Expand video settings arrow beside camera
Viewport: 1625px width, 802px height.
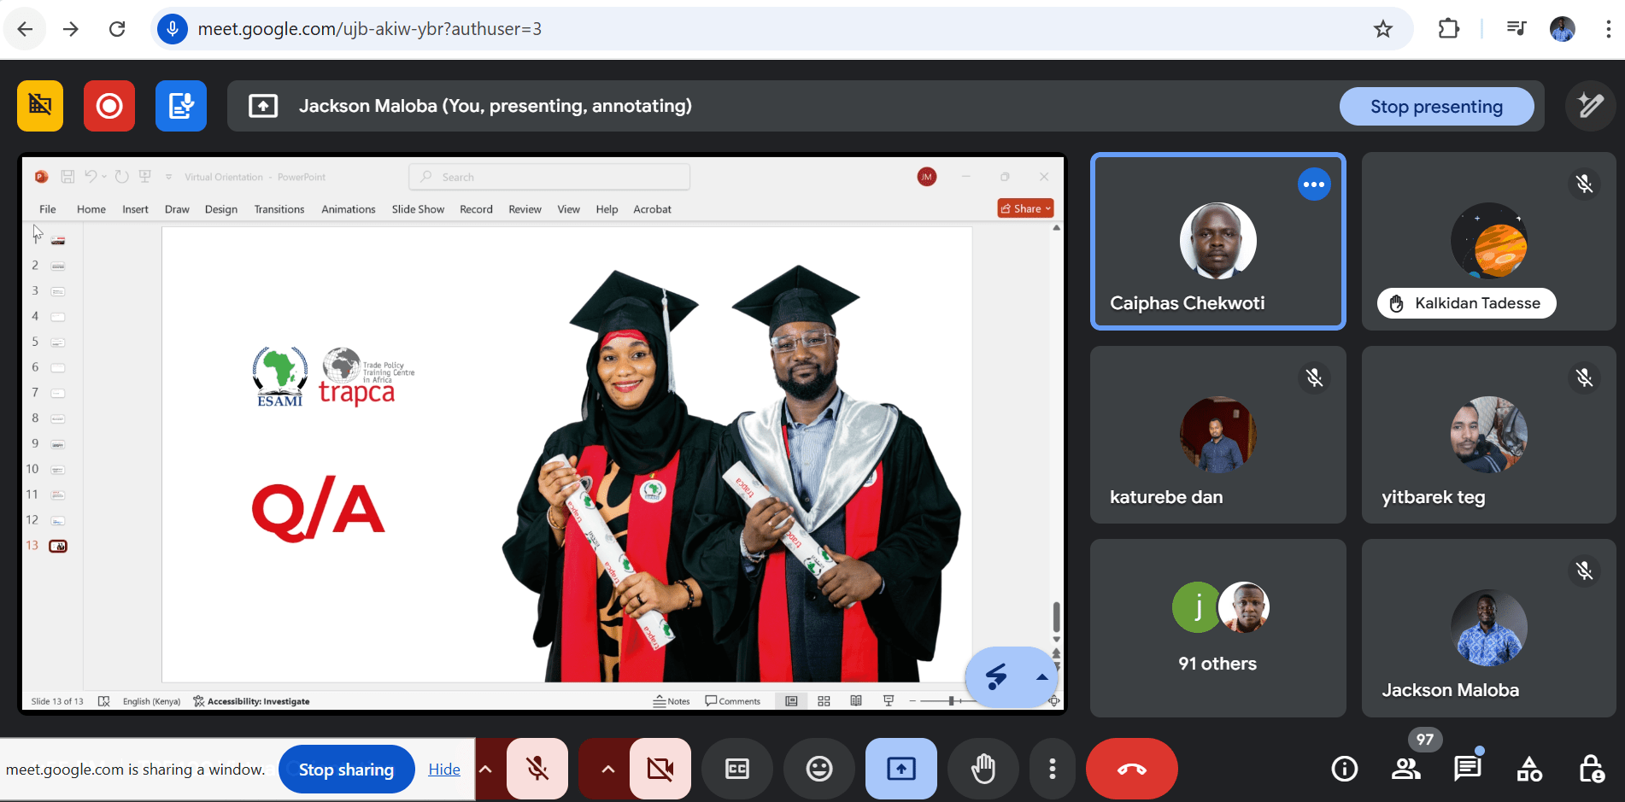pyautogui.click(x=607, y=769)
